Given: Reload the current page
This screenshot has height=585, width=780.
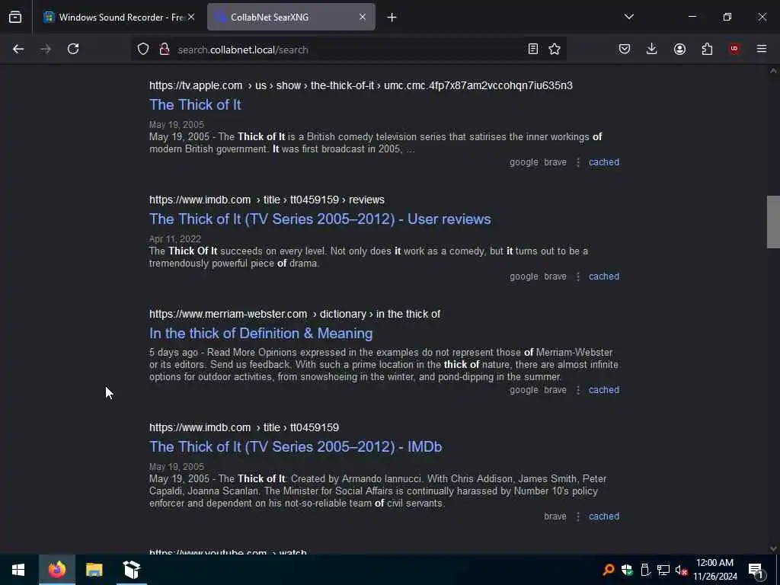Looking at the screenshot, I should point(73,49).
